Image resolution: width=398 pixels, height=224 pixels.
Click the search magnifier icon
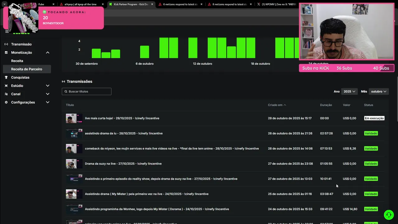coord(66,91)
